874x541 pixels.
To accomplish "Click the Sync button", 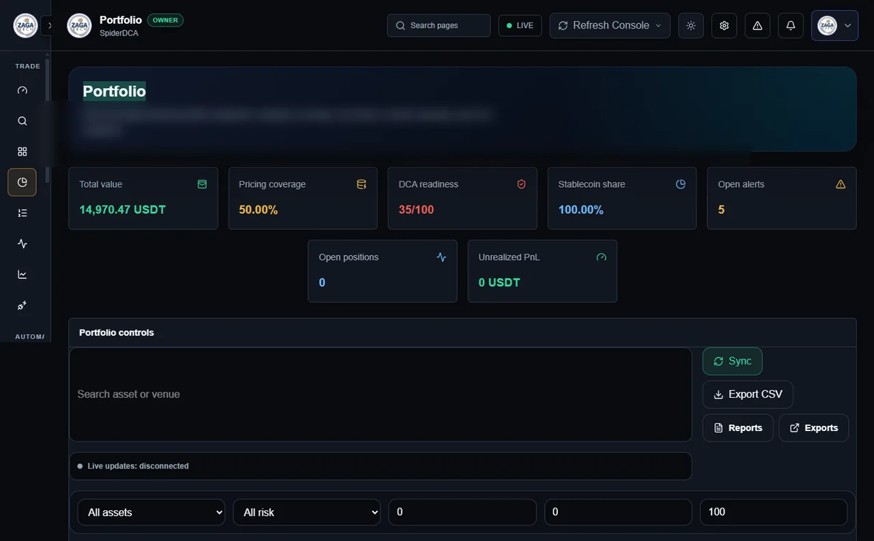I will 732,361.
